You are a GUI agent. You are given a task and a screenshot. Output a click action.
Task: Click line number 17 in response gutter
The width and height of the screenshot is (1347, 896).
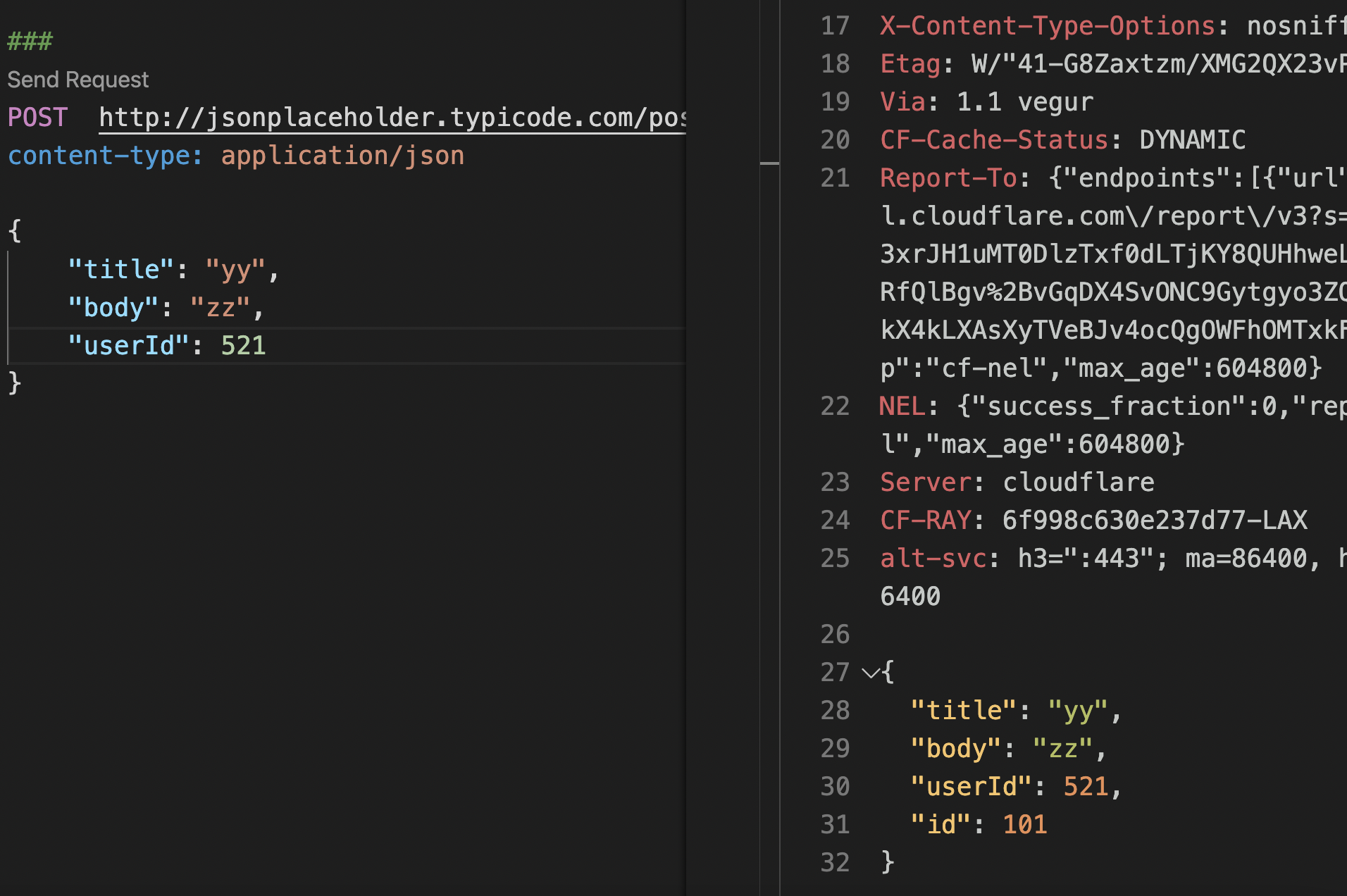[x=836, y=26]
